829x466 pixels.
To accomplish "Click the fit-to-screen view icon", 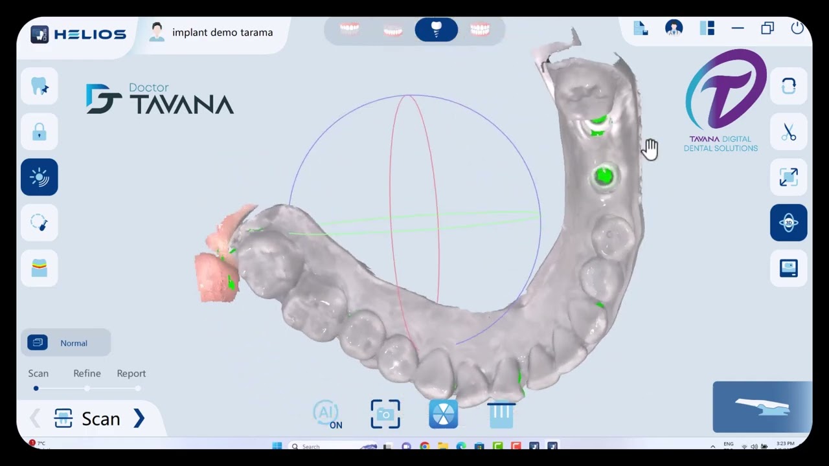I will 789,177.
